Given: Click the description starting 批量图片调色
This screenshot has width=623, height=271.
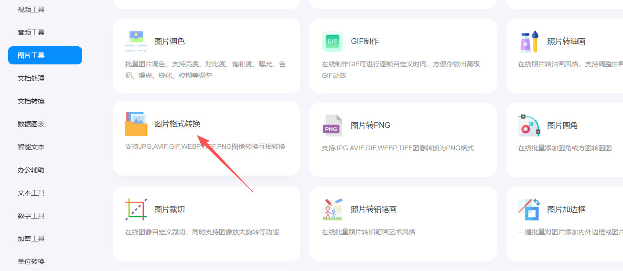Looking at the screenshot, I should 205,70.
